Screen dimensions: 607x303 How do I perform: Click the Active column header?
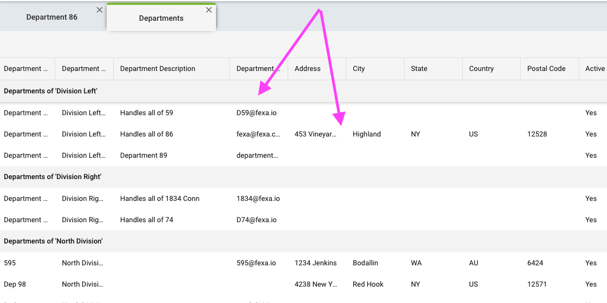click(594, 69)
